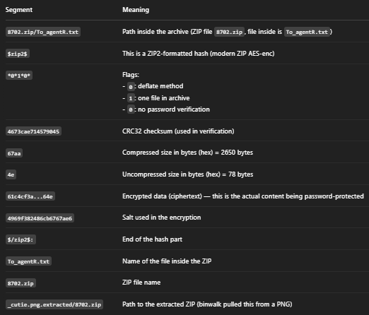The width and height of the screenshot is (369, 315).
Task: Click the inline To_agentR.txt code in first row
Action: tap(307, 32)
